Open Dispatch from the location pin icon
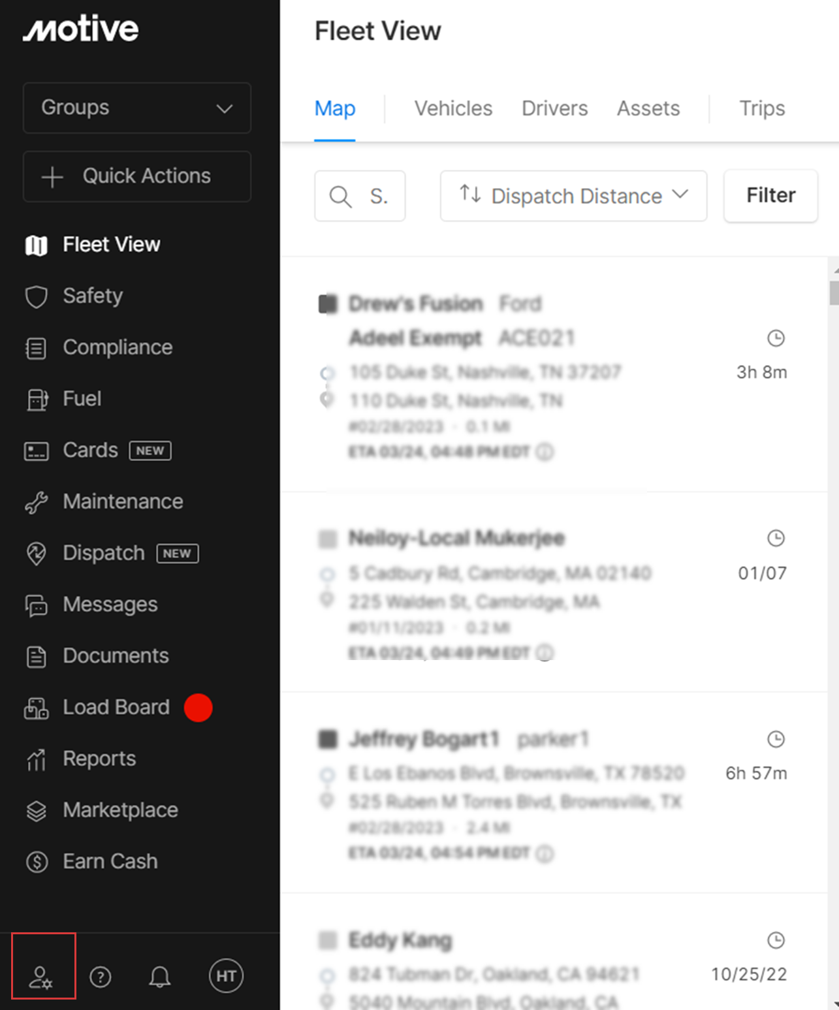Screen dimensions: 839x1010 [x=37, y=554]
